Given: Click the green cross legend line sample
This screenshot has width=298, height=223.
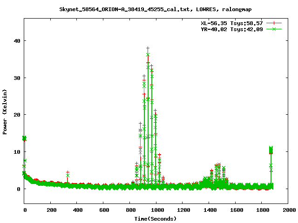Looking at the screenshot, I should [x=274, y=29].
